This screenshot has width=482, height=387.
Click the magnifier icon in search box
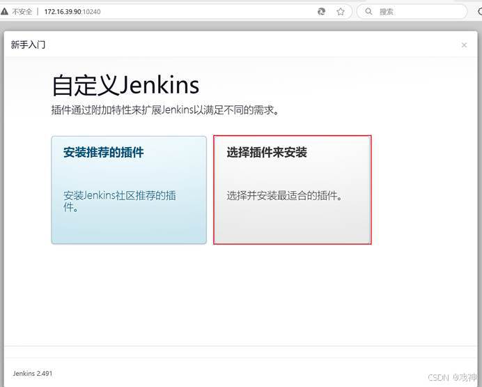coord(368,12)
